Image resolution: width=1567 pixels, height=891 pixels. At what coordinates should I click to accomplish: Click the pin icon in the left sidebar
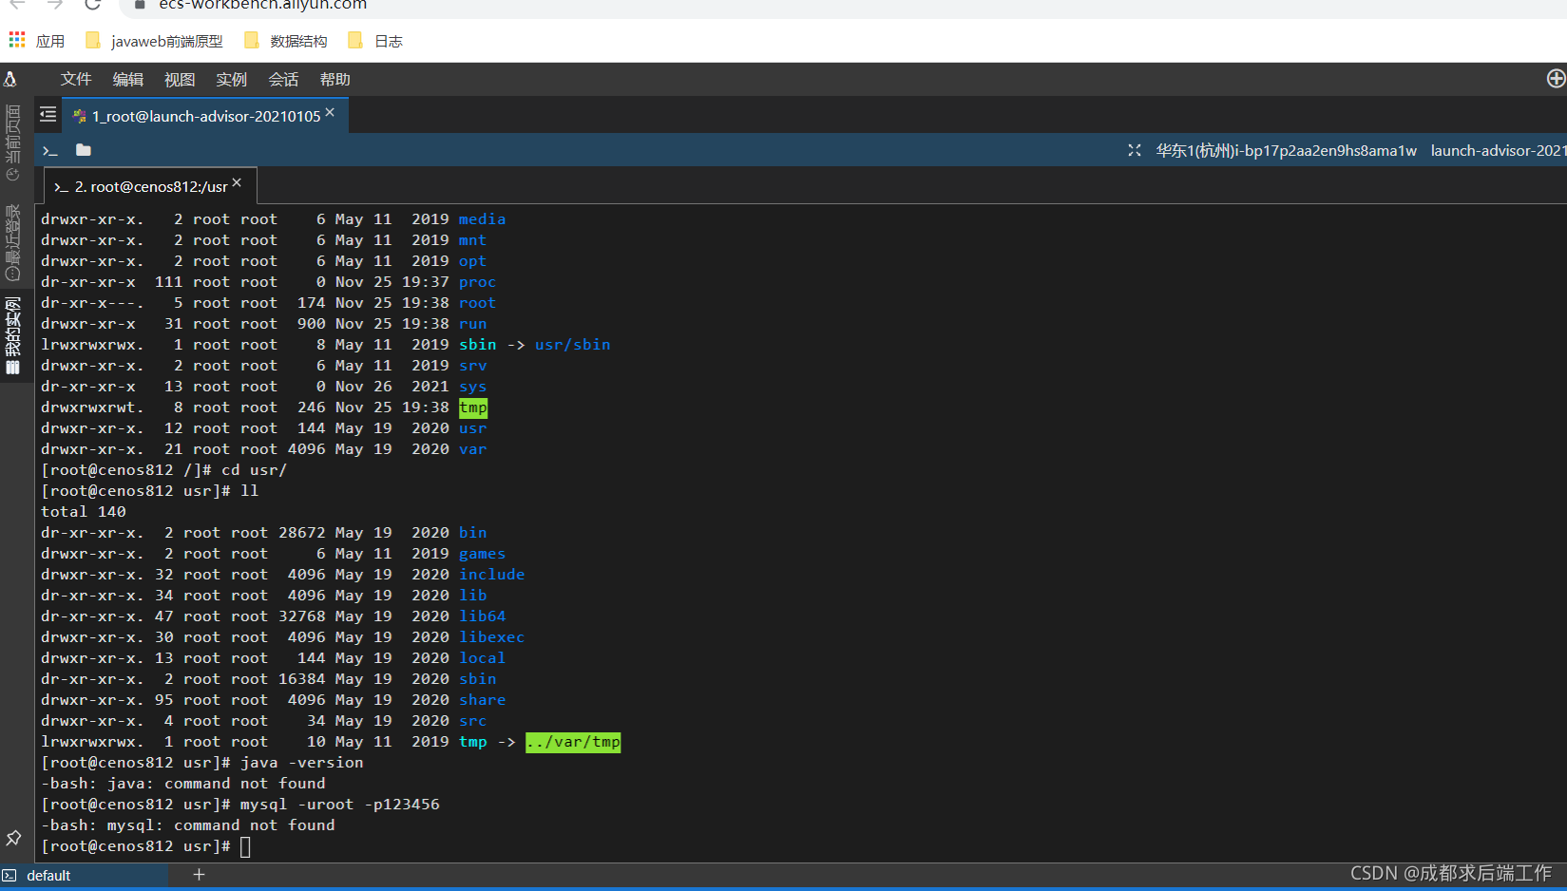pyautogui.click(x=13, y=838)
